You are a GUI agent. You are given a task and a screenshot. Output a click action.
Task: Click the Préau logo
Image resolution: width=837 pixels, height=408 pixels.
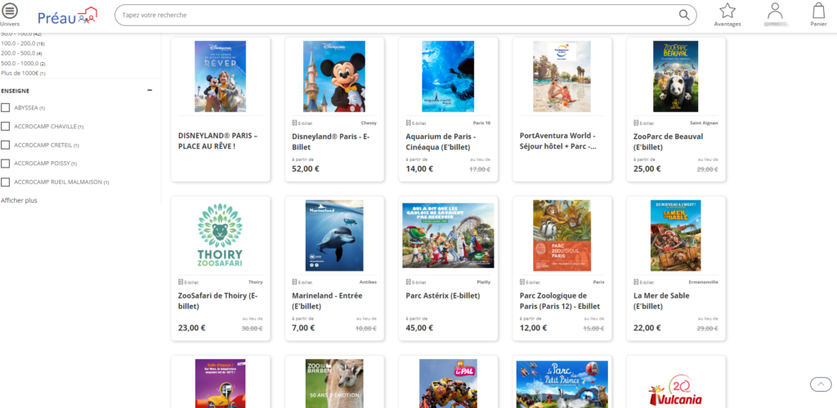click(67, 16)
